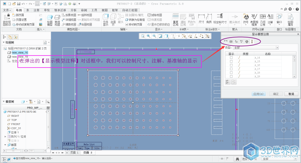Select the datum tab icon in 显示模型注释 dialog
The height and width of the screenshot is (163, 301).
click(x=252, y=42)
